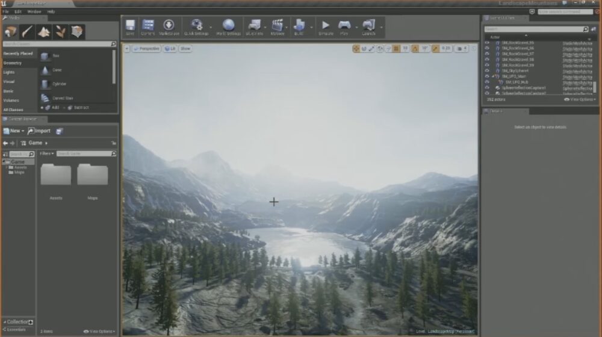Select the Paint mode brush icon
The width and height of the screenshot is (602, 337).
coord(27,31)
